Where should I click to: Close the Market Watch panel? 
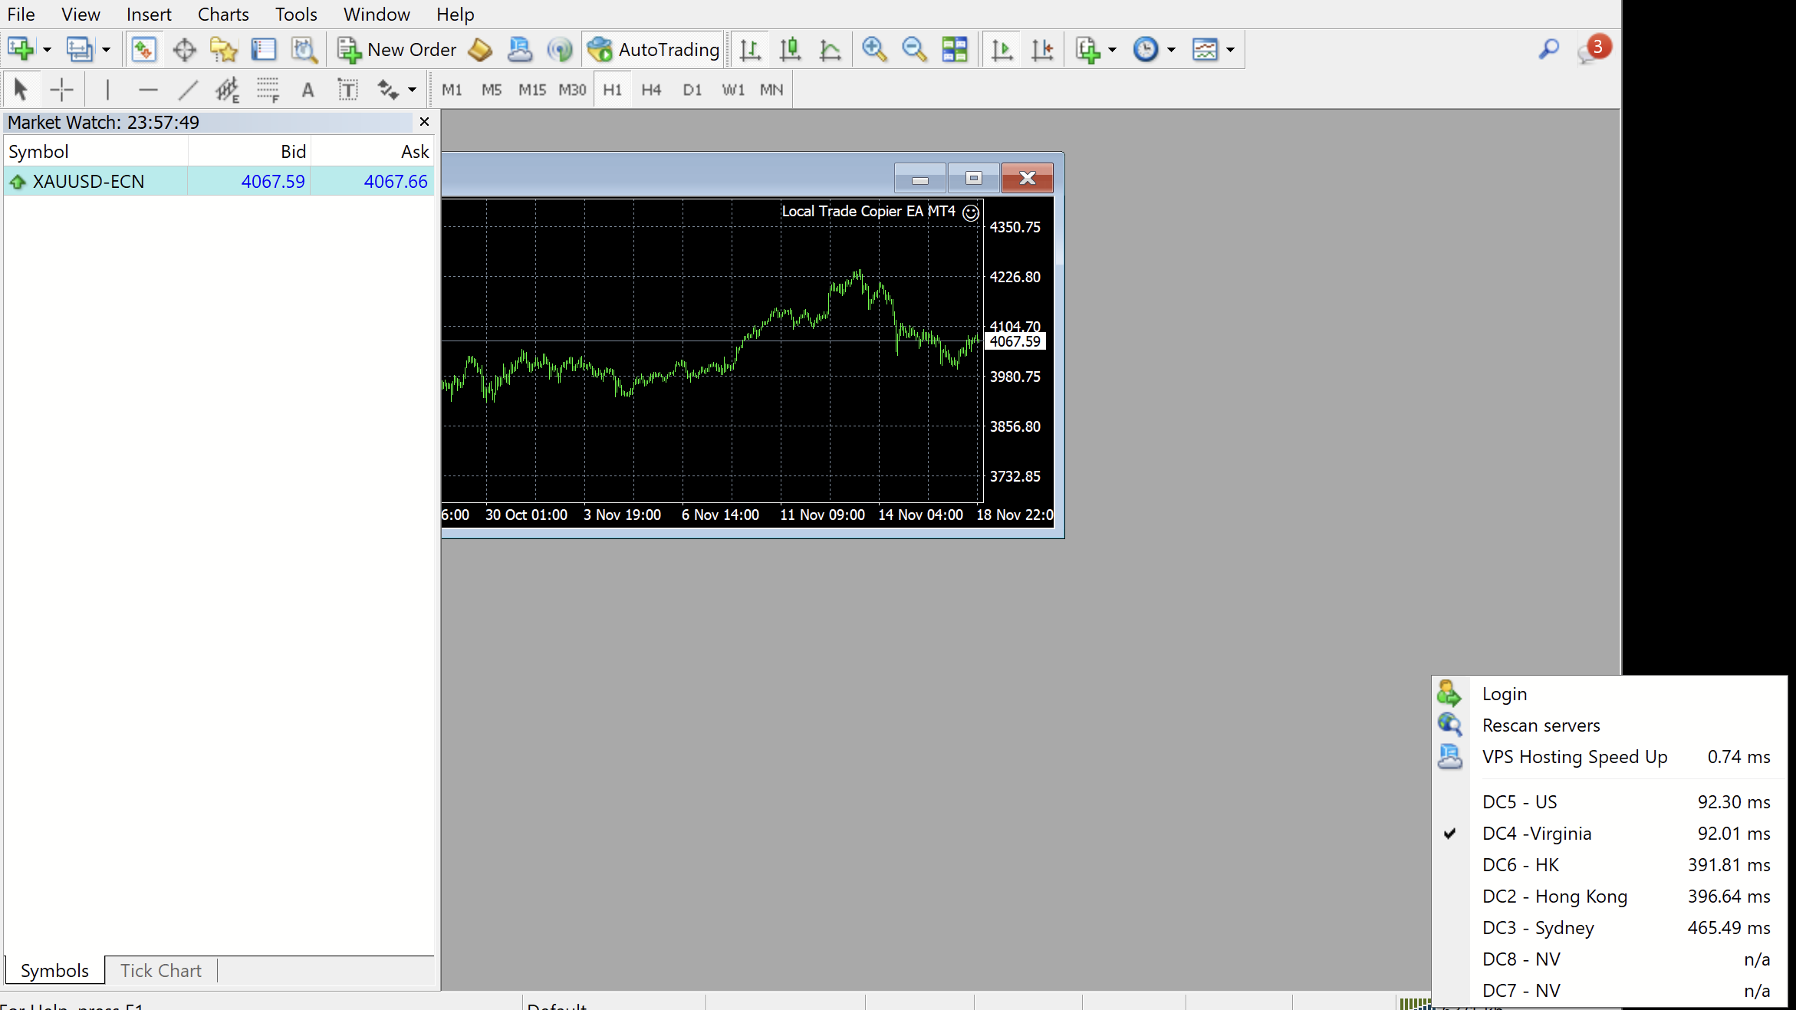424,122
